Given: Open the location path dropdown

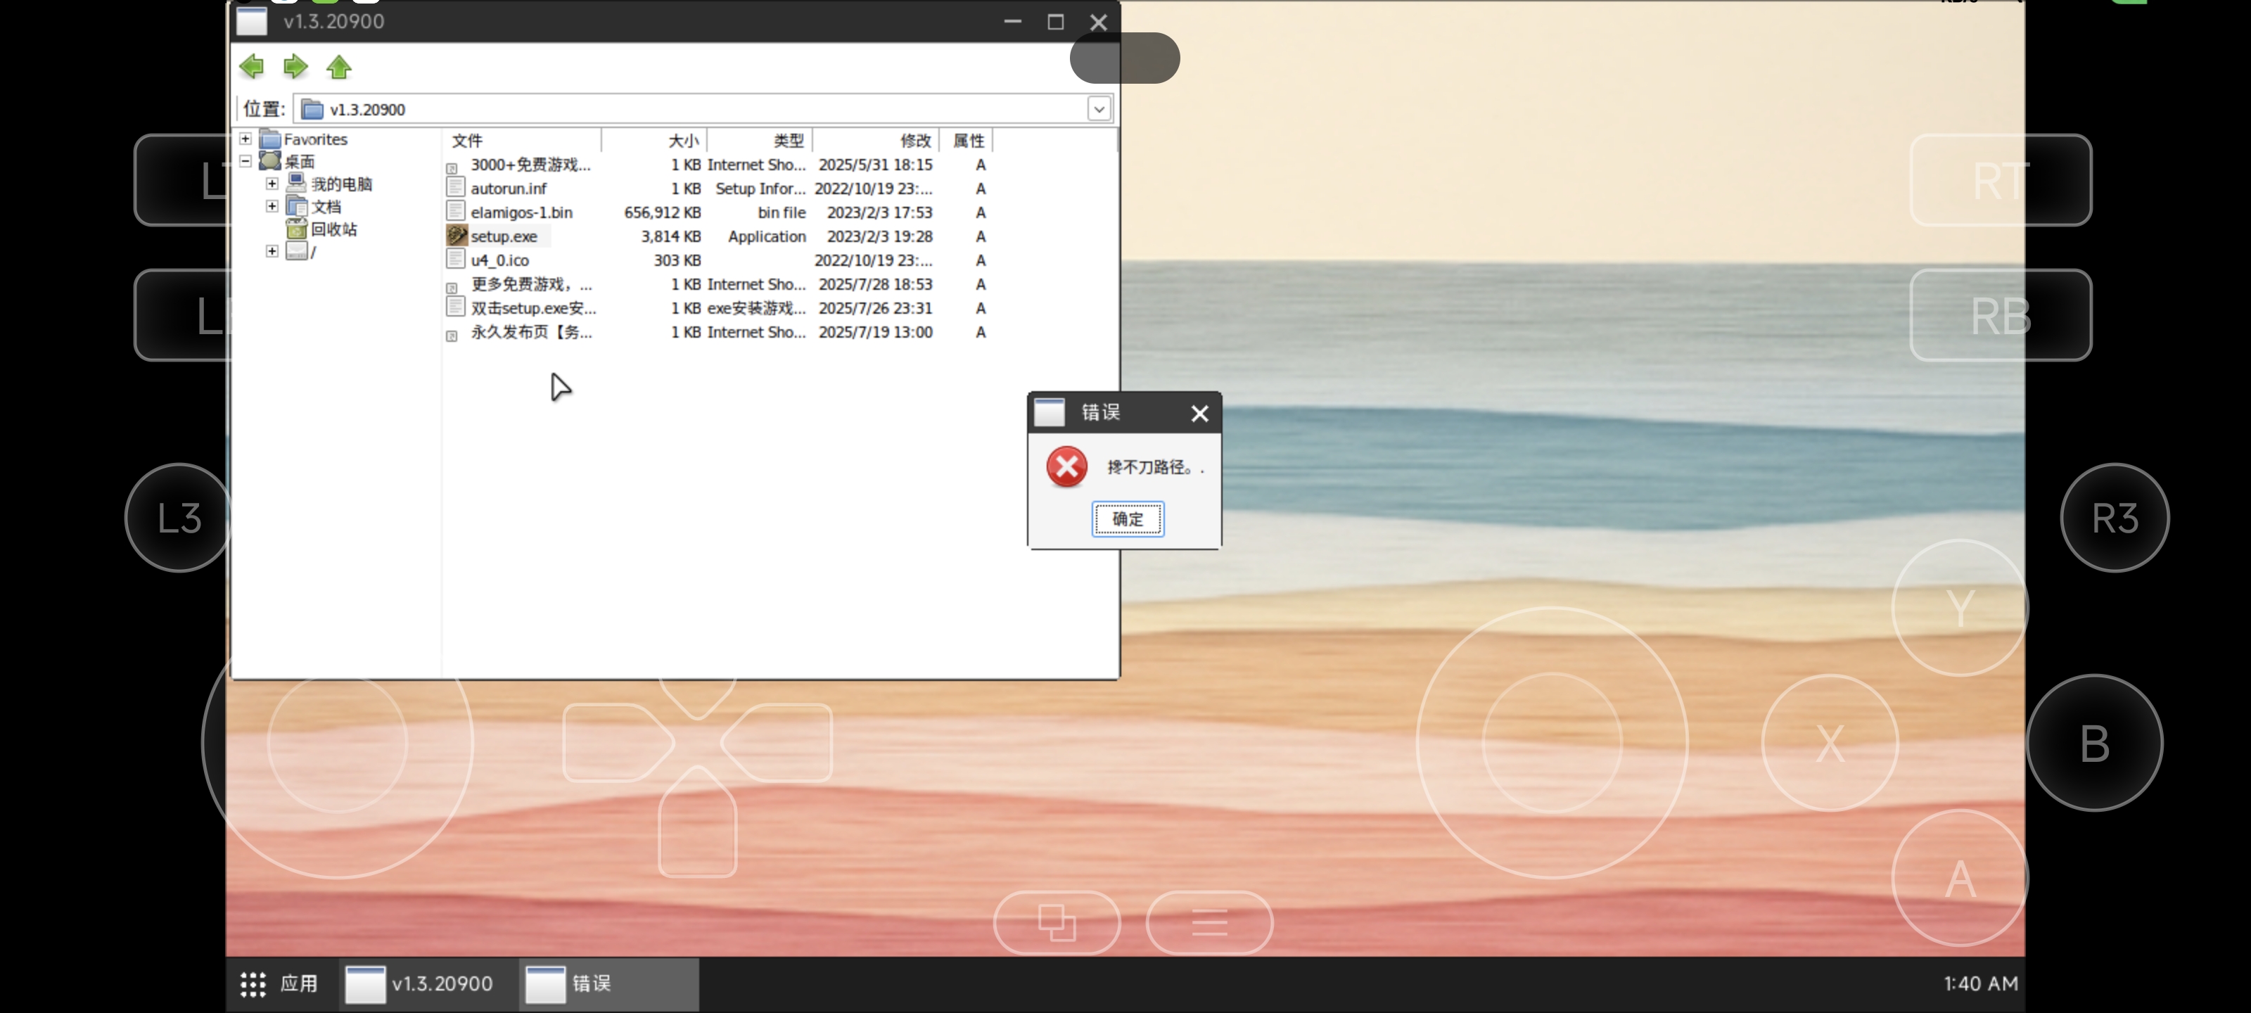Looking at the screenshot, I should point(1098,109).
